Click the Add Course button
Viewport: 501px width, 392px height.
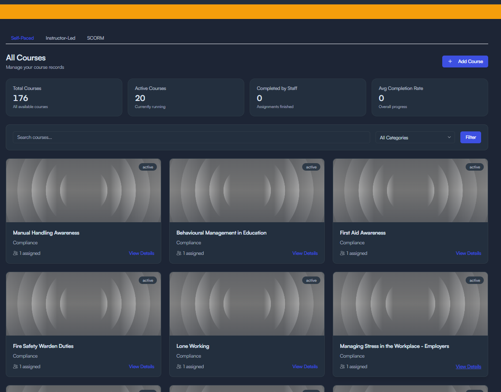465,62
